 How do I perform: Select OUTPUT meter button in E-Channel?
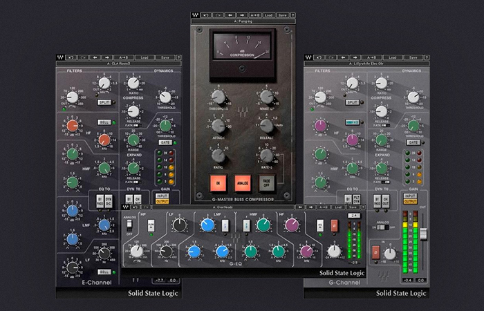pos(162,202)
